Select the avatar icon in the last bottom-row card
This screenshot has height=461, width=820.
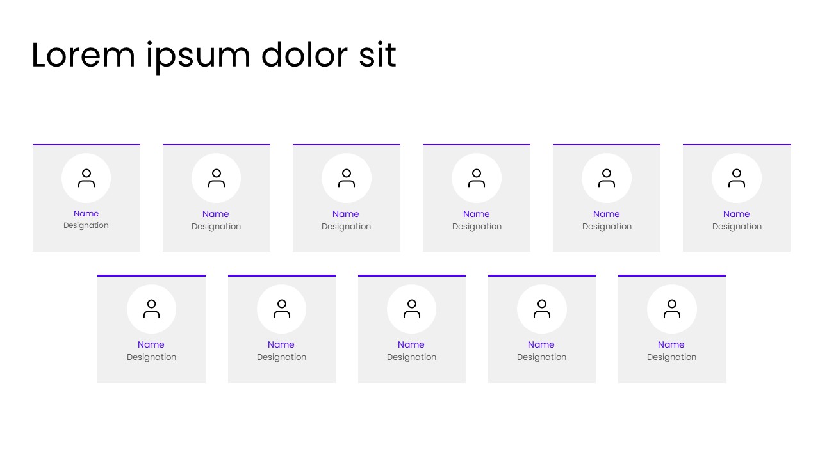click(672, 309)
